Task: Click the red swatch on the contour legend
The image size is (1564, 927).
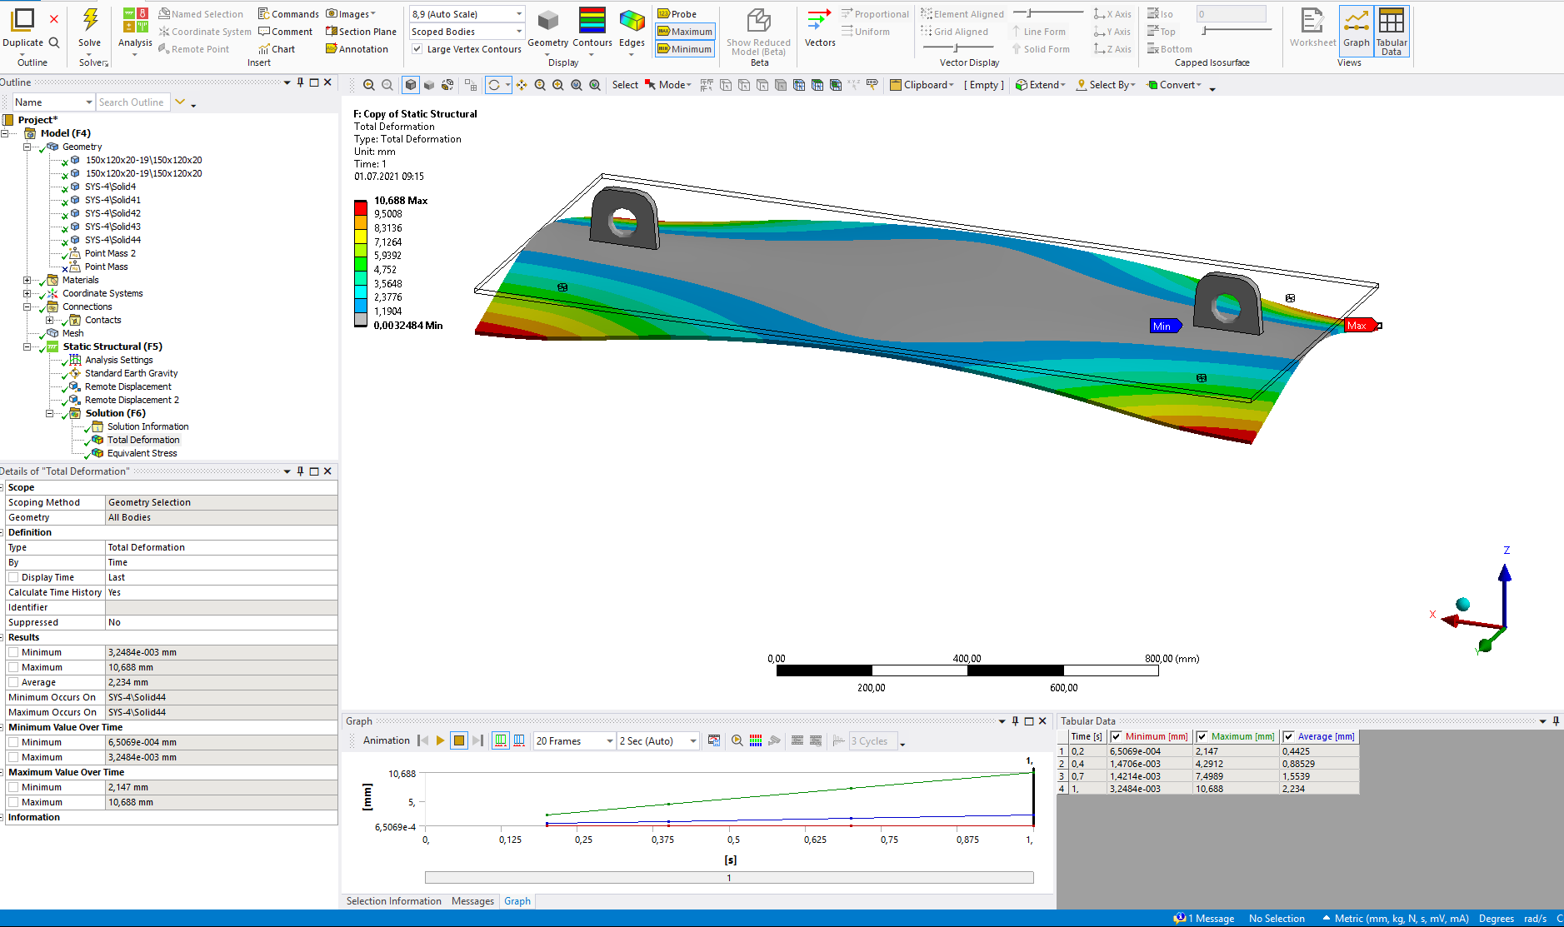Action: [x=361, y=208]
